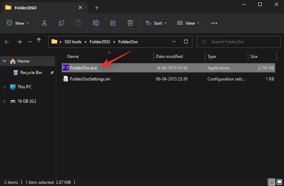This screenshot has width=284, height=186.
Task: Sort by Type column header
Action: [212, 57]
